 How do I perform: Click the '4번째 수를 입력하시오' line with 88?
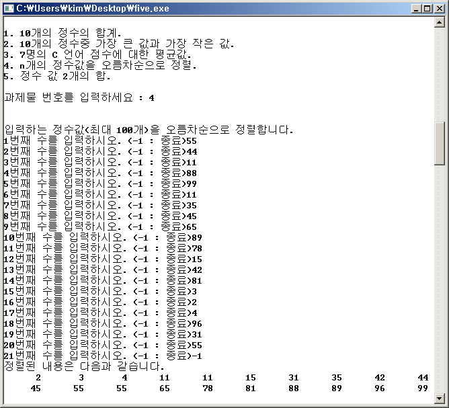point(100,173)
